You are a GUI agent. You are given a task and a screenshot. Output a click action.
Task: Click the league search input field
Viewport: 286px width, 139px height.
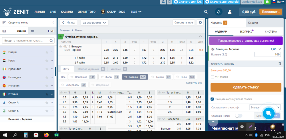pyautogui.click(x=28, y=41)
